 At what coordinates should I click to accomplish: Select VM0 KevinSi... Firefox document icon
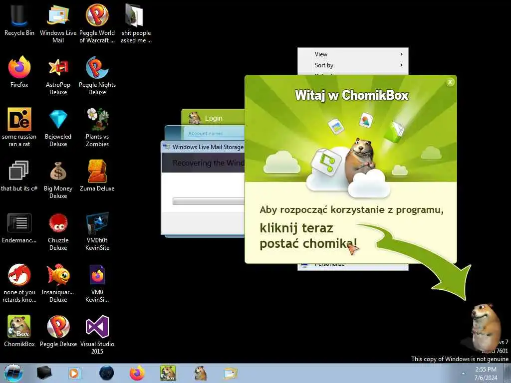tap(97, 283)
